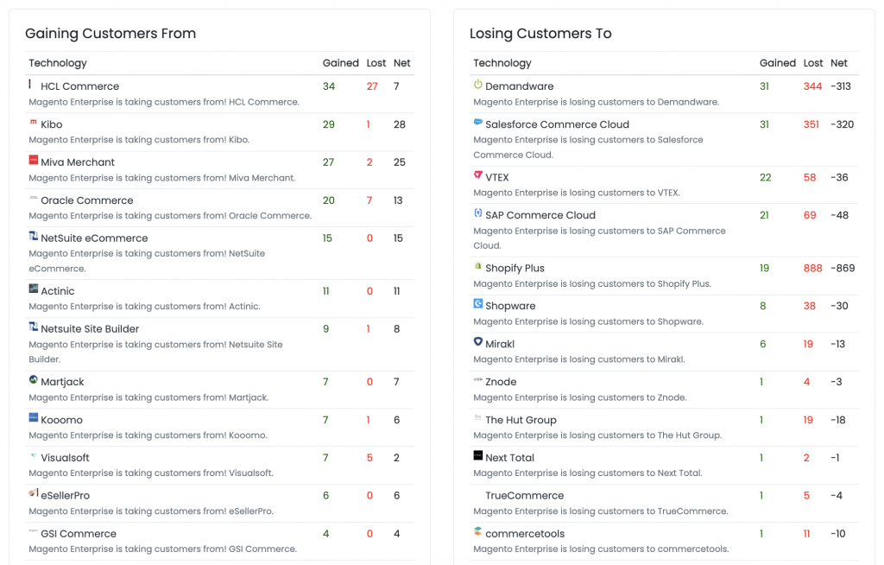884x565 pixels.
Task: Click Gained column header in Losing table
Action: 778,63
